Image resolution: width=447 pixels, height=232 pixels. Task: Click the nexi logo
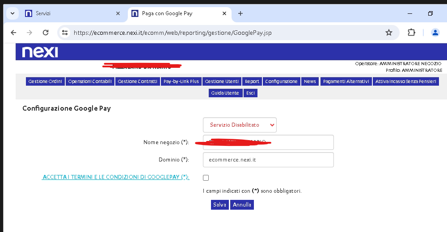pos(40,52)
